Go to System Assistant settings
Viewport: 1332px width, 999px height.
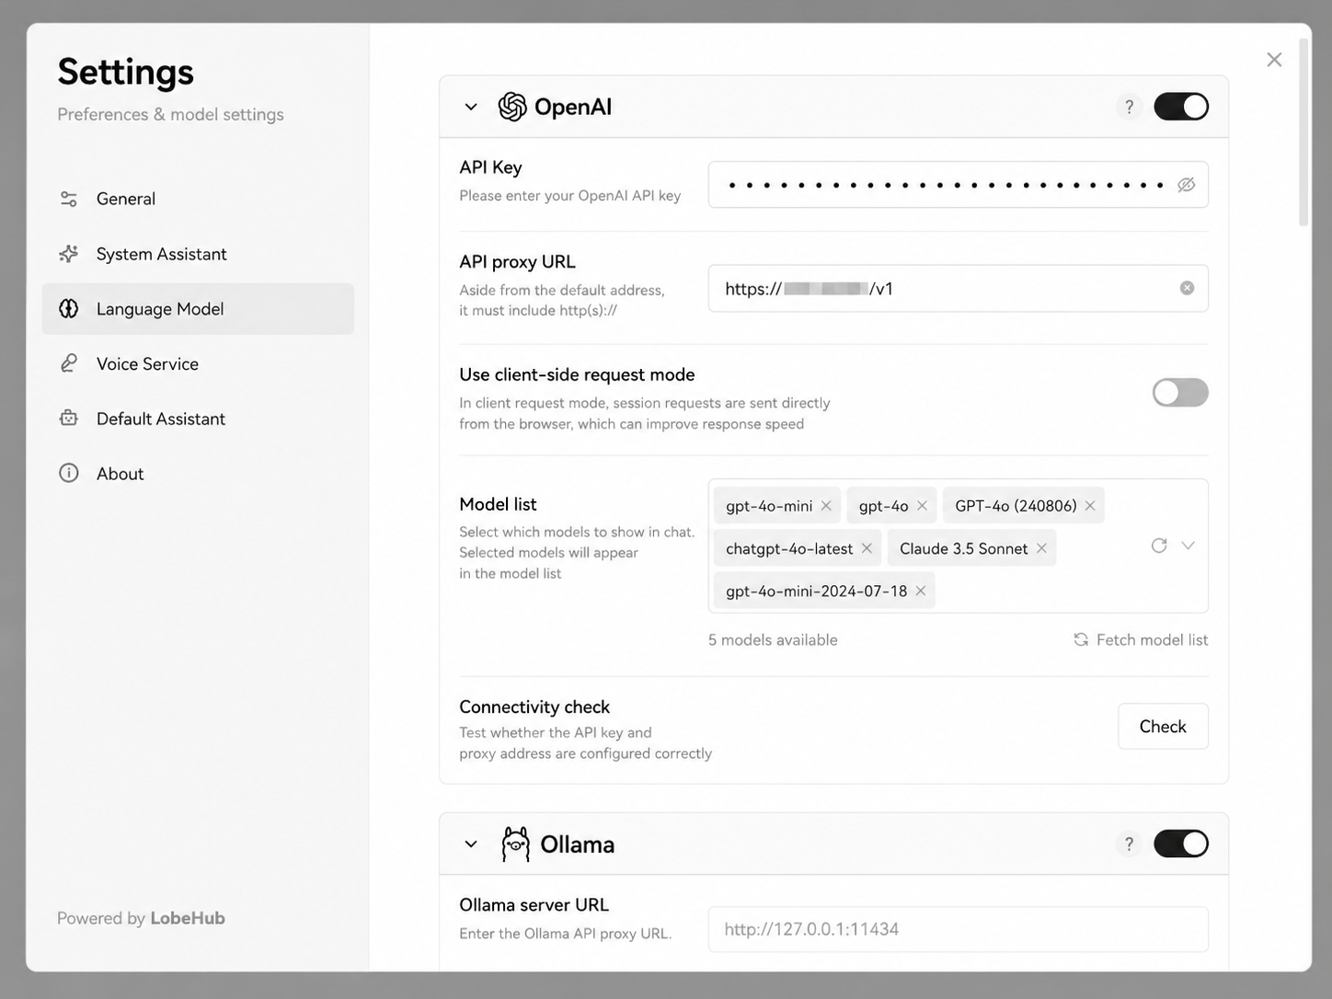click(x=198, y=254)
